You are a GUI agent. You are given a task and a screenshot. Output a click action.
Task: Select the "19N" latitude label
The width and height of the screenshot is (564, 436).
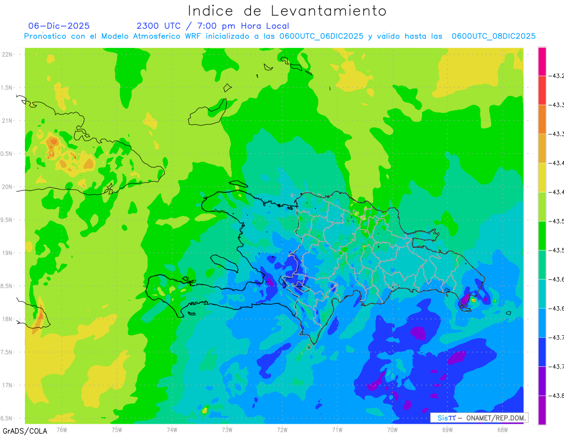[x=7, y=253]
